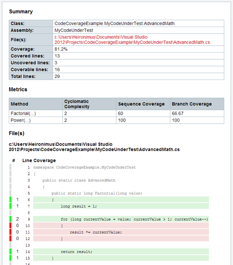The image size is (233, 265).
Task: Click the Coverable lines value 16
Action: pyautogui.click(x=57, y=70)
